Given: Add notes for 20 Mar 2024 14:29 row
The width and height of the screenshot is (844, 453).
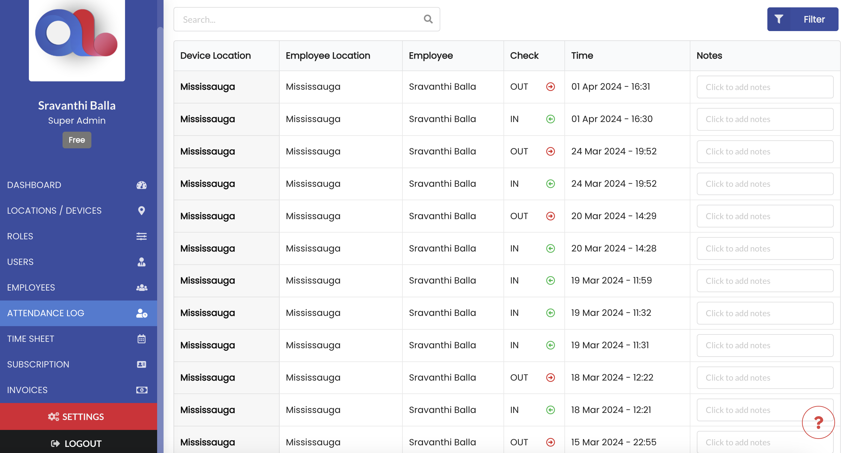Looking at the screenshot, I should coord(765,216).
